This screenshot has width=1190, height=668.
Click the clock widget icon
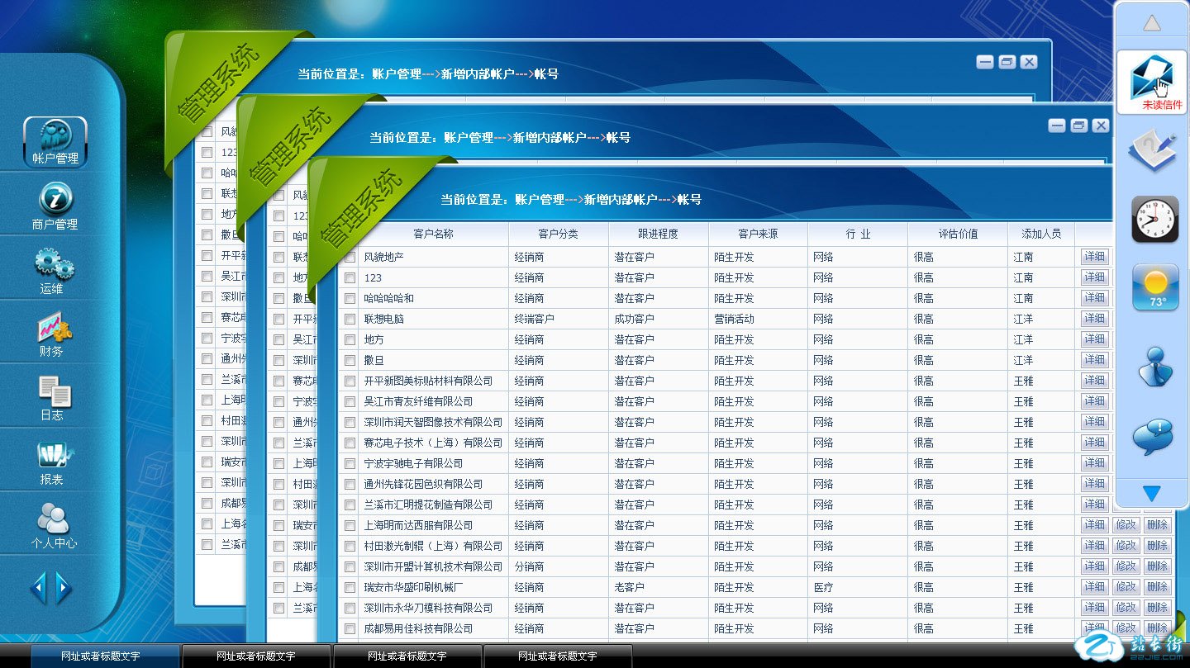tap(1154, 219)
